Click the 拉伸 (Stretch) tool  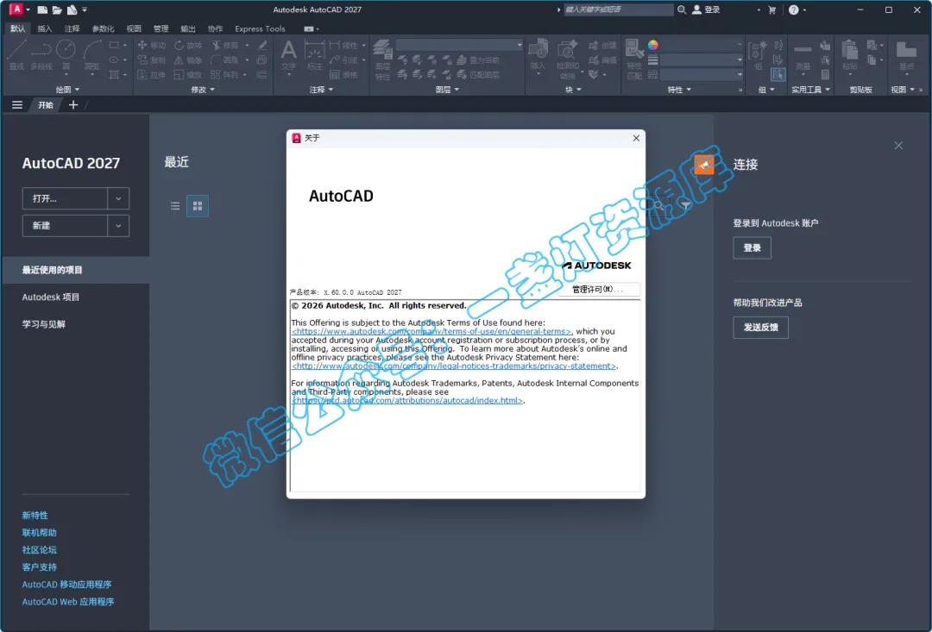tap(152, 75)
